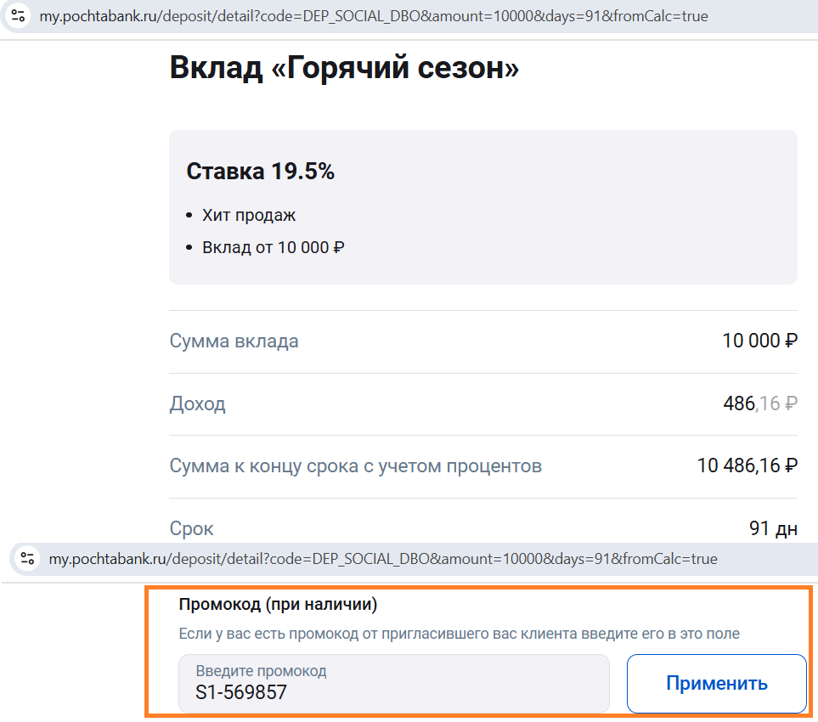
Task: Click the site info icon in lower address bar
Action: point(27,558)
